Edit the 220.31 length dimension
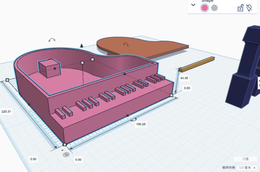Image resolution: width=260 pixels, height=172 pixels. point(6,112)
